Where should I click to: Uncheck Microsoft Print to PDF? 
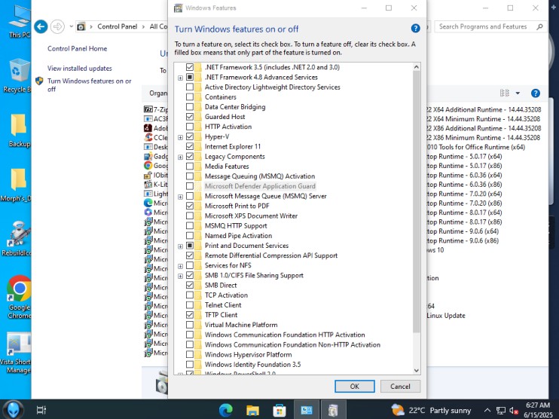pos(190,206)
